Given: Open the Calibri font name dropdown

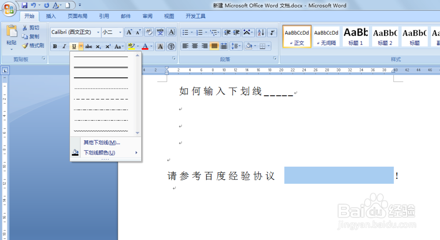Looking at the screenshot, I should [98, 32].
